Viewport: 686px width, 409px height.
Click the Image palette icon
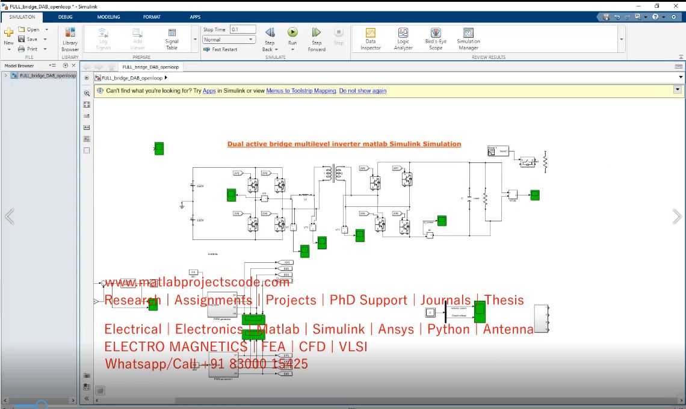coord(87,139)
